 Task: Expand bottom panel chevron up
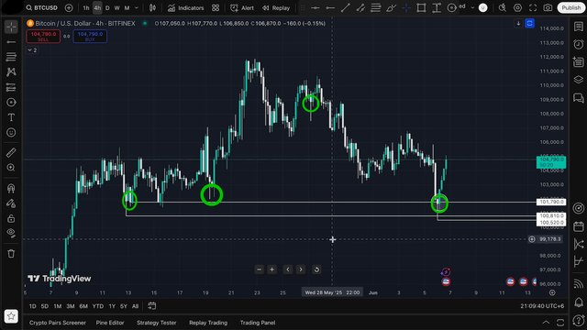(547, 323)
